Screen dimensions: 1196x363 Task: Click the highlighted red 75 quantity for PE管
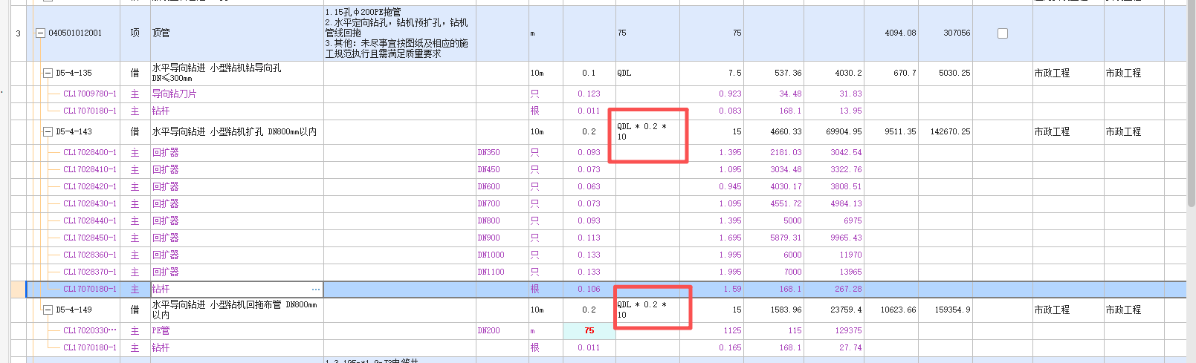point(589,331)
